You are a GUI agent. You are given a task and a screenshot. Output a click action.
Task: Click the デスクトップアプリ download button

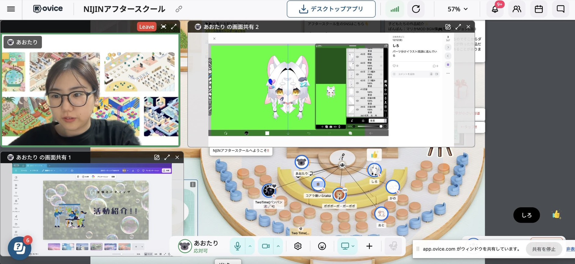(x=331, y=9)
